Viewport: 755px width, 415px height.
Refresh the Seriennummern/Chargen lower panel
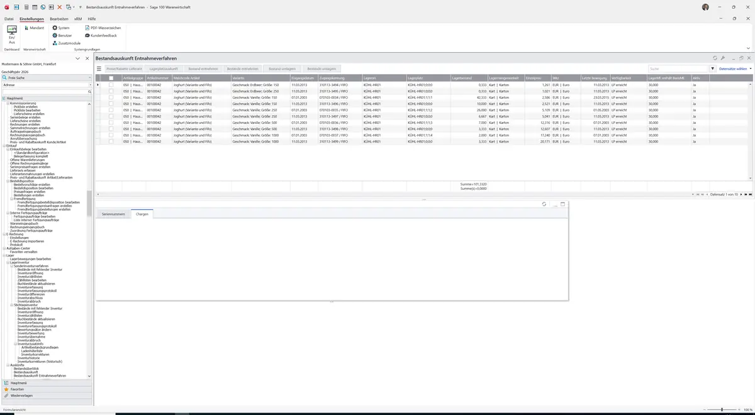(x=544, y=204)
